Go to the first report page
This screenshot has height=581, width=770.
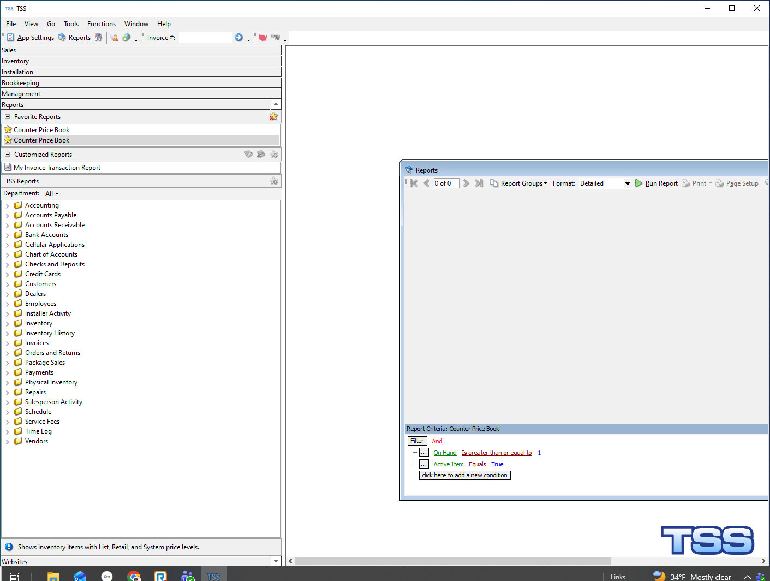(x=414, y=183)
